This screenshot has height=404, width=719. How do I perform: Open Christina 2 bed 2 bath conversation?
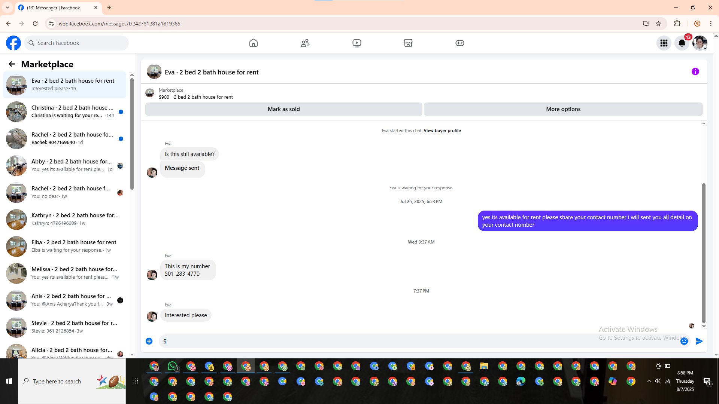click(64, 112)
